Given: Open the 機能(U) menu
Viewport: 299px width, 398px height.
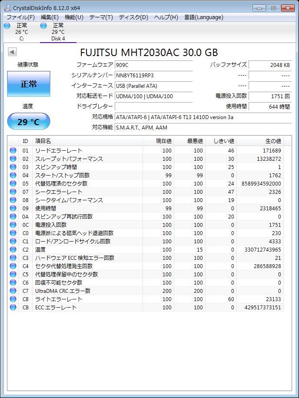Looking at the screenshot, I should 74,17.
